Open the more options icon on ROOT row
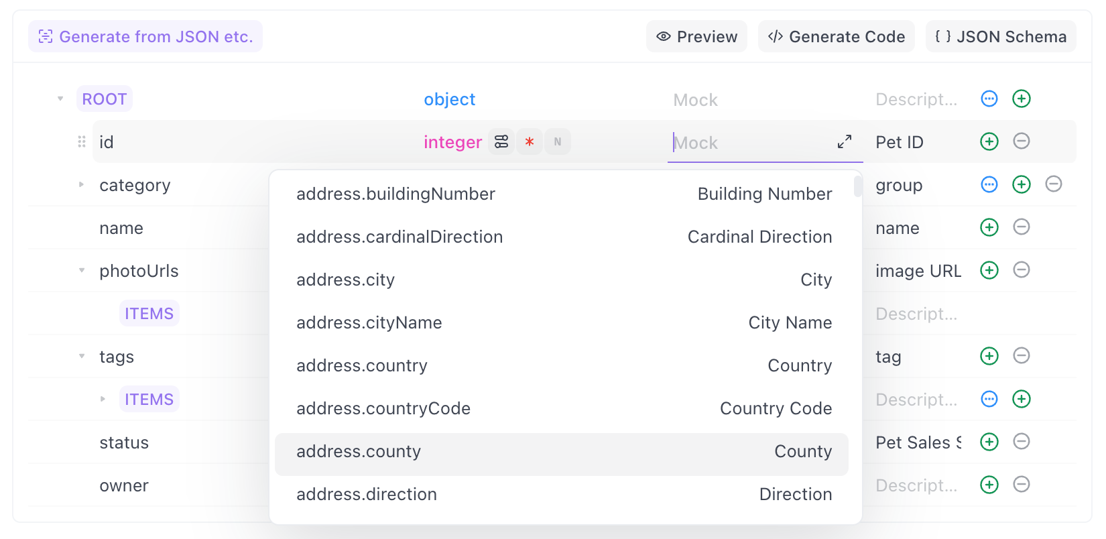 pyautogui.click(x=989, y=99)
